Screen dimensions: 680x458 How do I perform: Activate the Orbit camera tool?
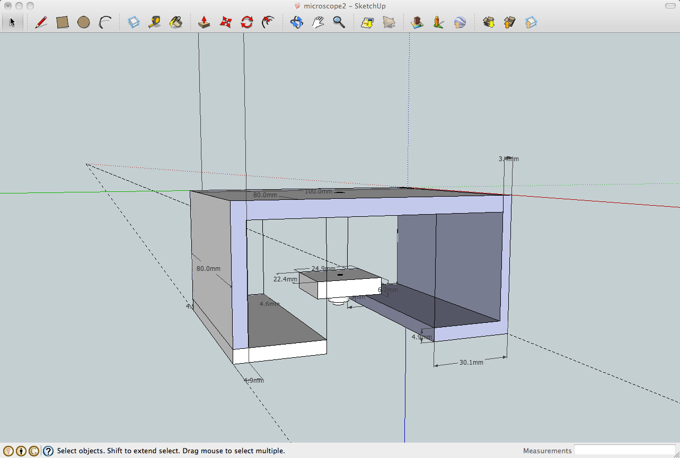296,22
